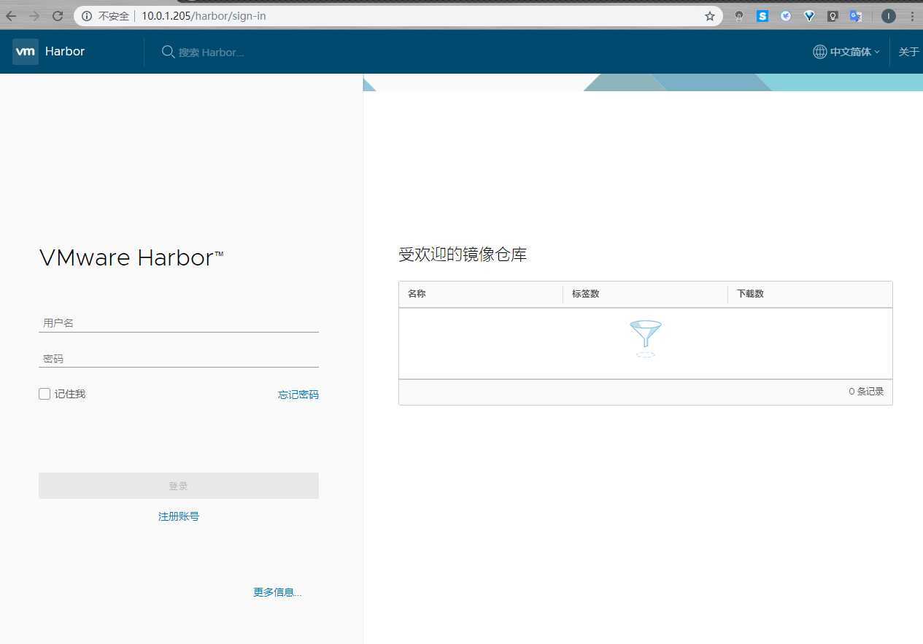Expand the 中文简体 language dropdown
This screenshot has width=923, height=644.
pyautogui.click(x=854, y=52)
